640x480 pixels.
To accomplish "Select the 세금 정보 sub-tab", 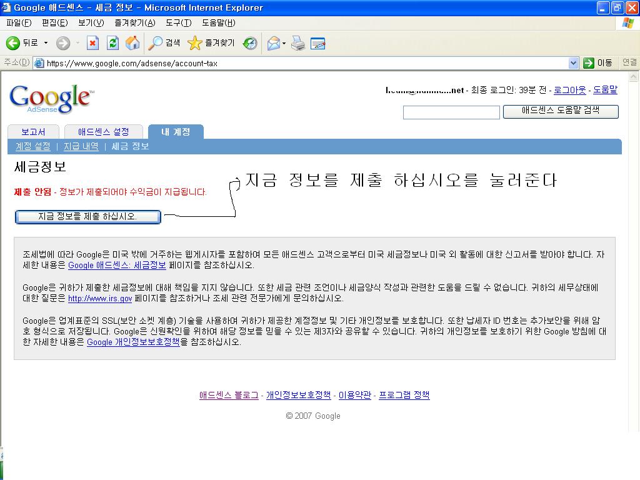I will 130,146.
